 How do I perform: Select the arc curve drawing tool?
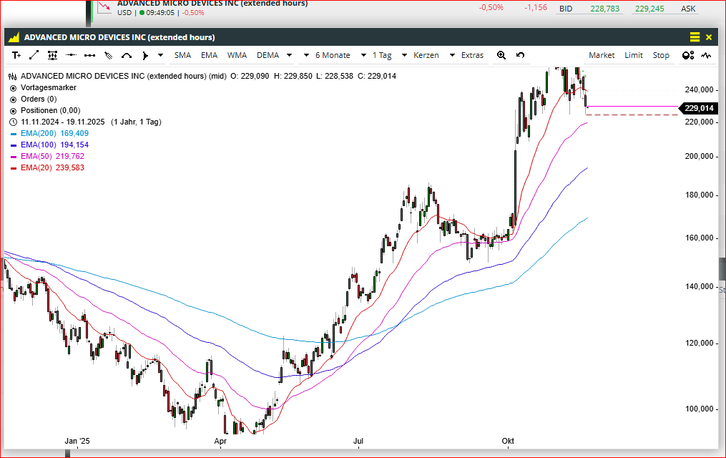coord(127,55)
